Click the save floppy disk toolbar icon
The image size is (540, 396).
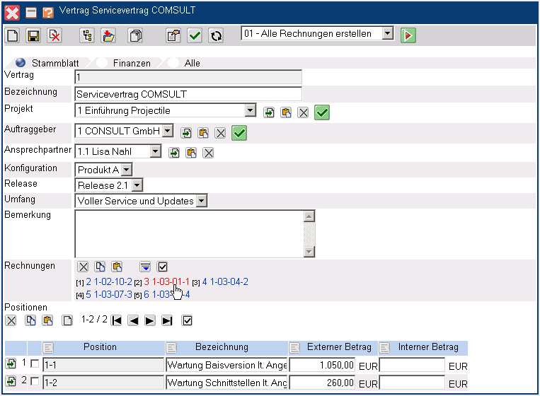[33, 35]
